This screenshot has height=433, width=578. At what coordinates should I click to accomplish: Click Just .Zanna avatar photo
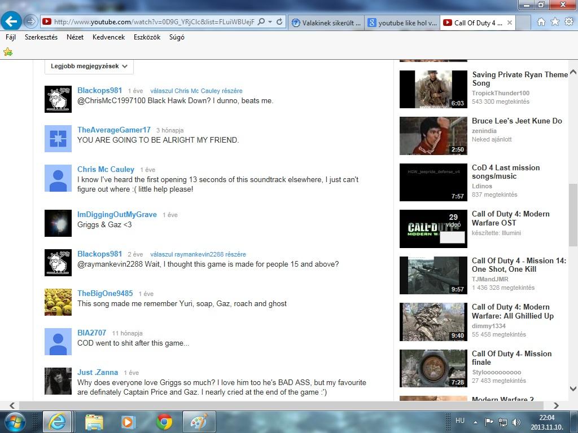58,381
